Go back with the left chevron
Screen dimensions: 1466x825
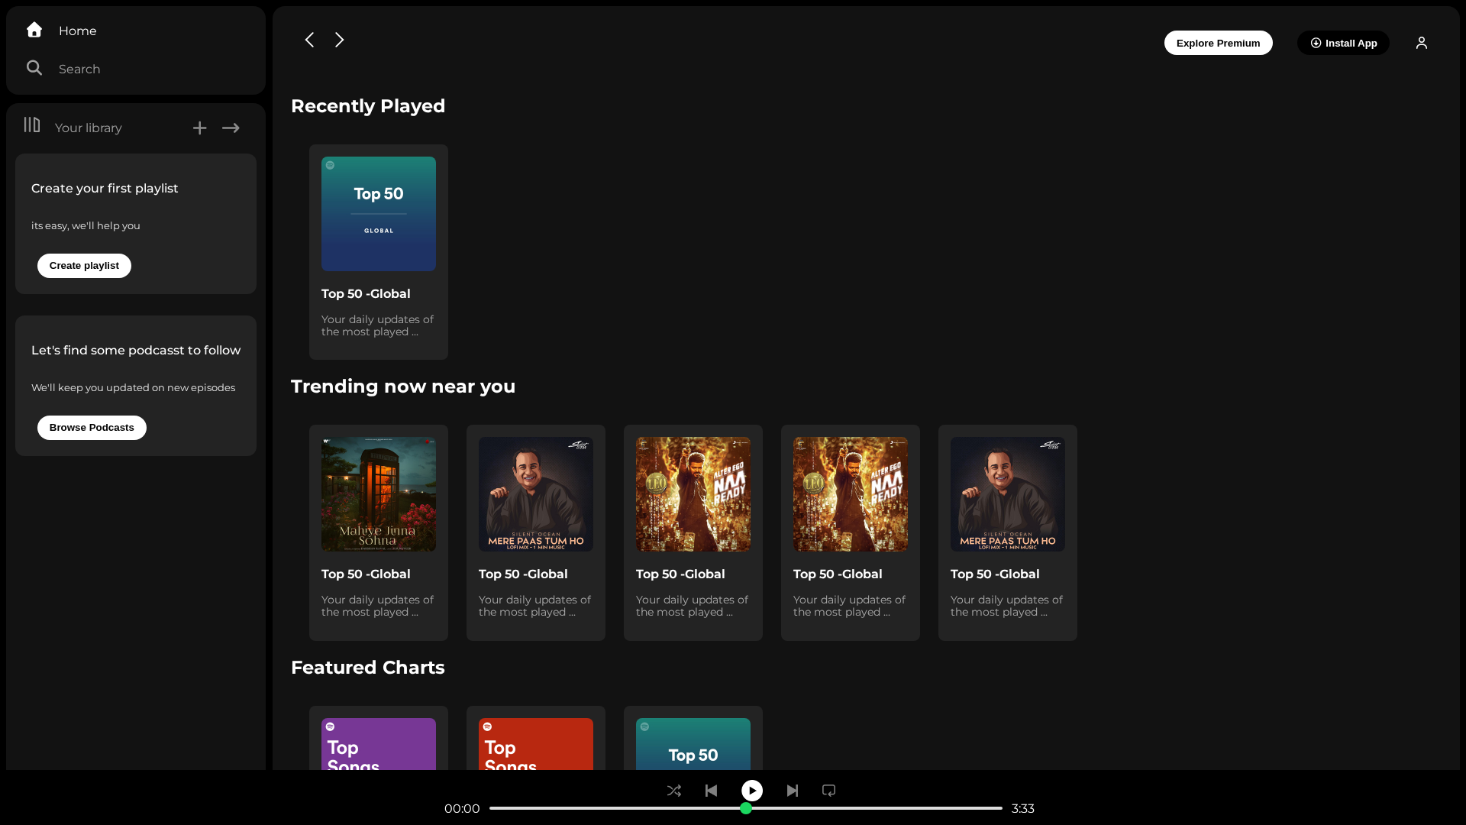tap(309, 40)
